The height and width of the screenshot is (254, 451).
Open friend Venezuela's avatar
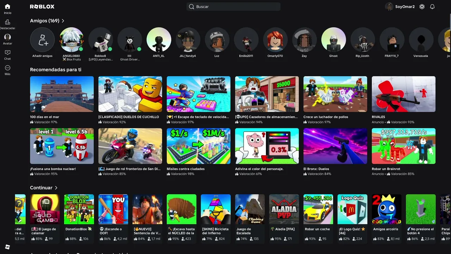421,40
